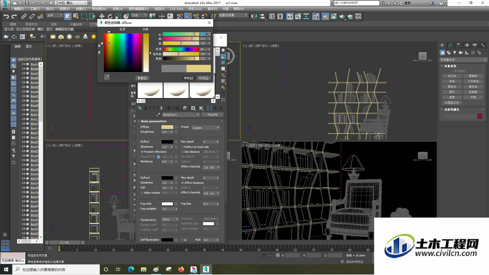Click Fog color white swatch
The image size is (489, 275).
[x=167, y=204]
